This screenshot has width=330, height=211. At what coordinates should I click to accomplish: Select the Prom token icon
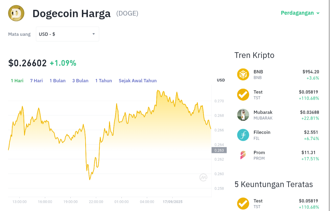click(x=243, y=155)
